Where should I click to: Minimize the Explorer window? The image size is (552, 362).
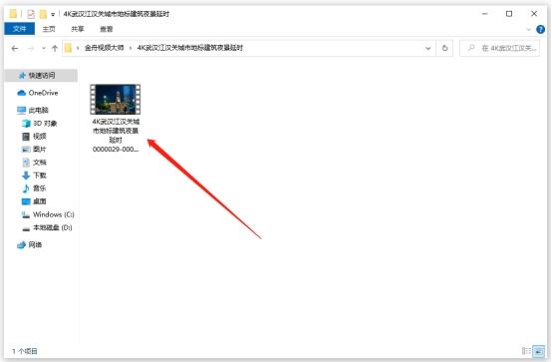[x=485, y=14]
